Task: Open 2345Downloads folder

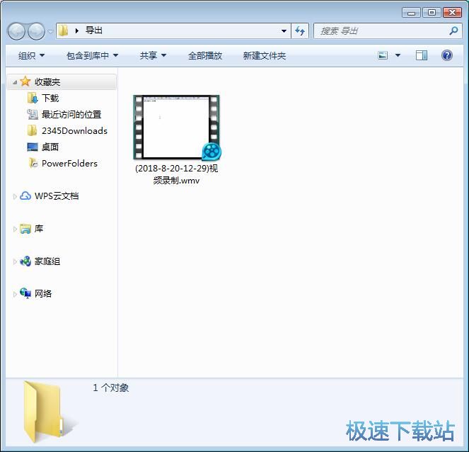Action: point(74,131)
